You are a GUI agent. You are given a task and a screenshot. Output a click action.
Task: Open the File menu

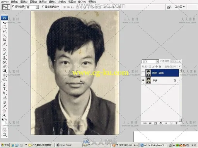[5, 2]
